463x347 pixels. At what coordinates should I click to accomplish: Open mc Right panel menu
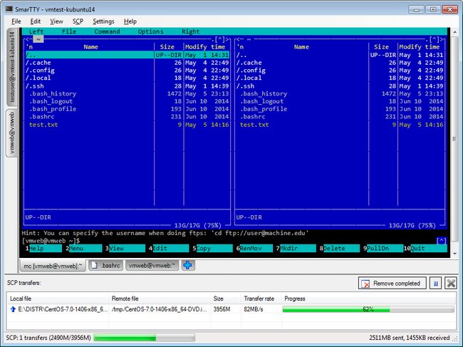tap(190, 31)
